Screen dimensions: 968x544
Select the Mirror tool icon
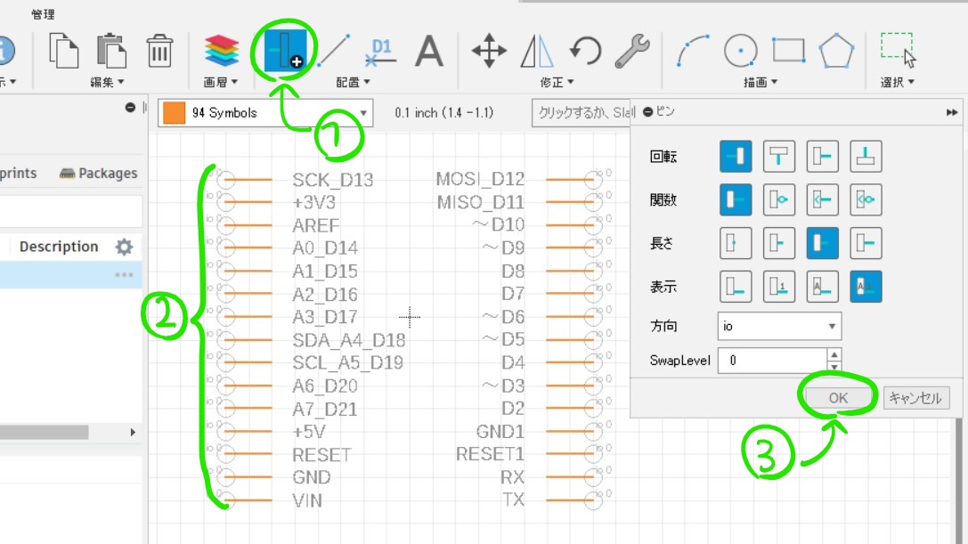pos(537,51)
